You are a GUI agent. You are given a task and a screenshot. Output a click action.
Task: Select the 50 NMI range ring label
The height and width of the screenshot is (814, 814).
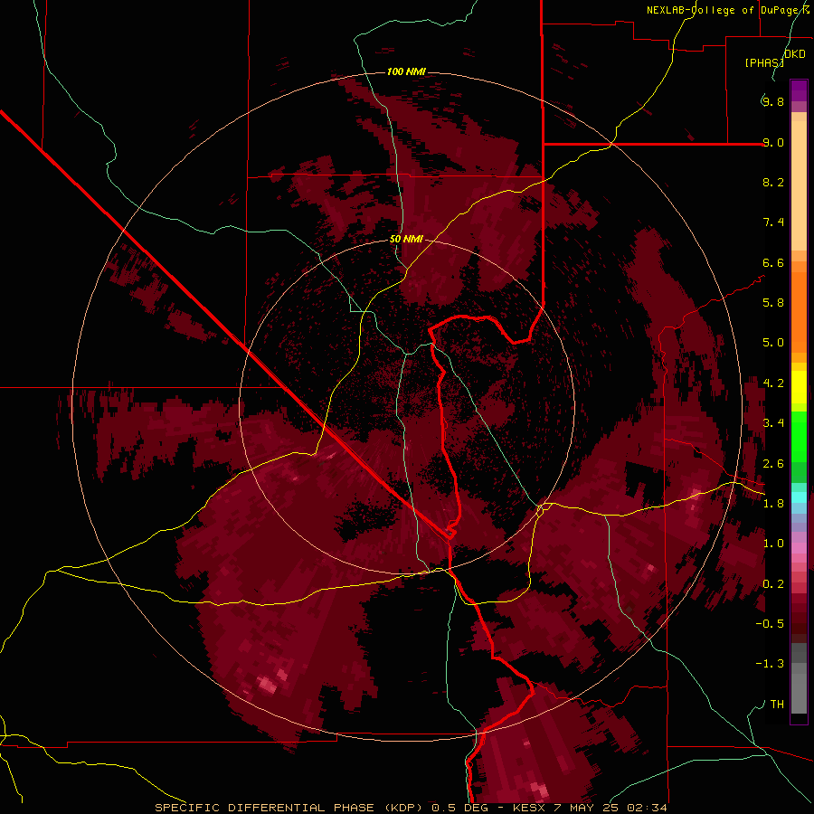(406, 239)
